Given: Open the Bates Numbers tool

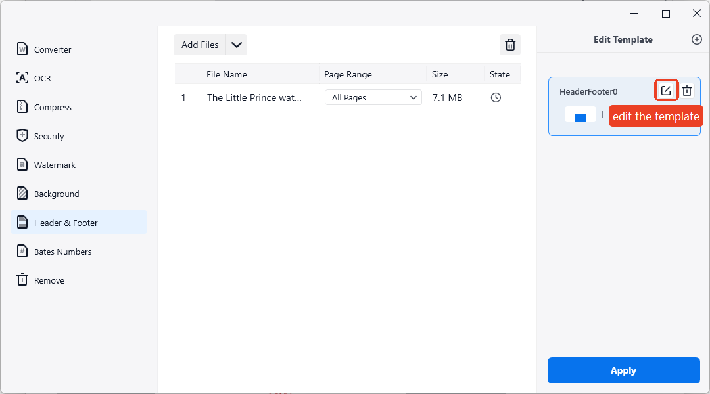Looking at the screenshot, I should (62, 252).
